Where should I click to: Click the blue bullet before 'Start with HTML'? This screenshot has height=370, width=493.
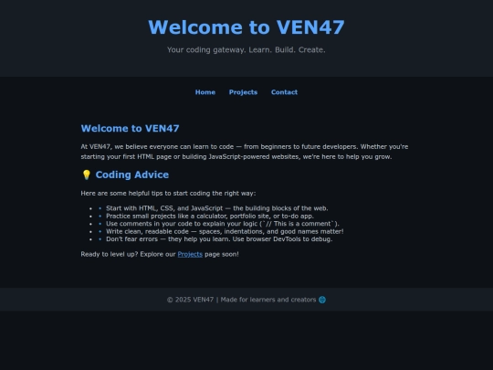pyautogui.click(x=100, y=208)
